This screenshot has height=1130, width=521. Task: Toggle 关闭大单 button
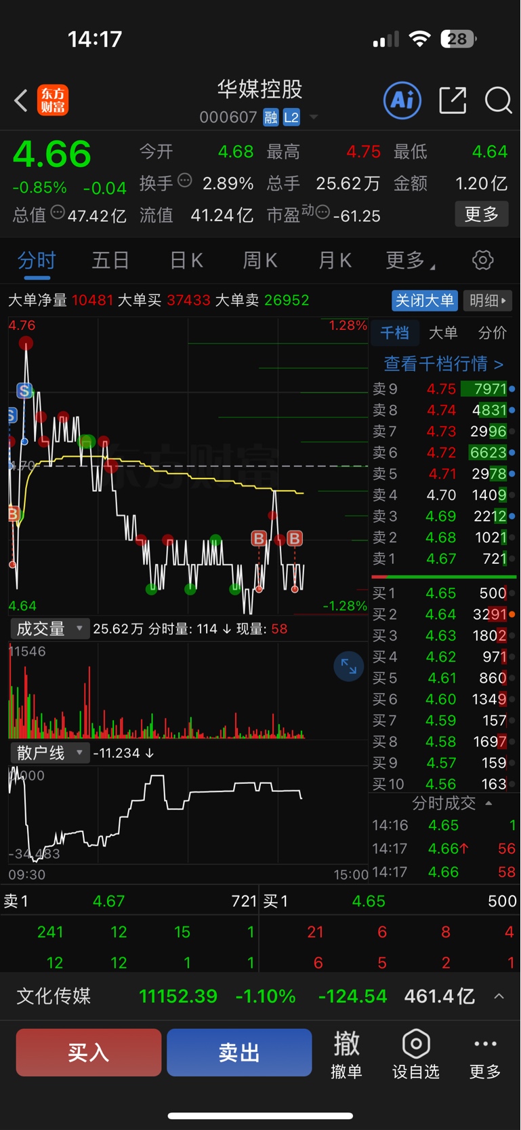425,300
